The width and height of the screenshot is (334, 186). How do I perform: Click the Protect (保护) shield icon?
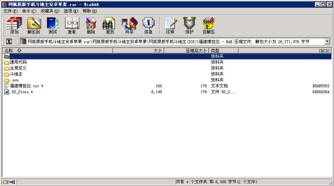tap(189, 25)
